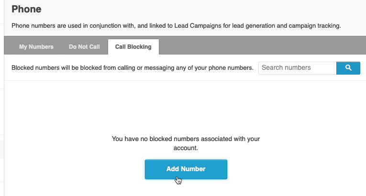The height and width of the screenshot is (196, 366).
Task: Open the Do Not Call tab
Action: 84,47
